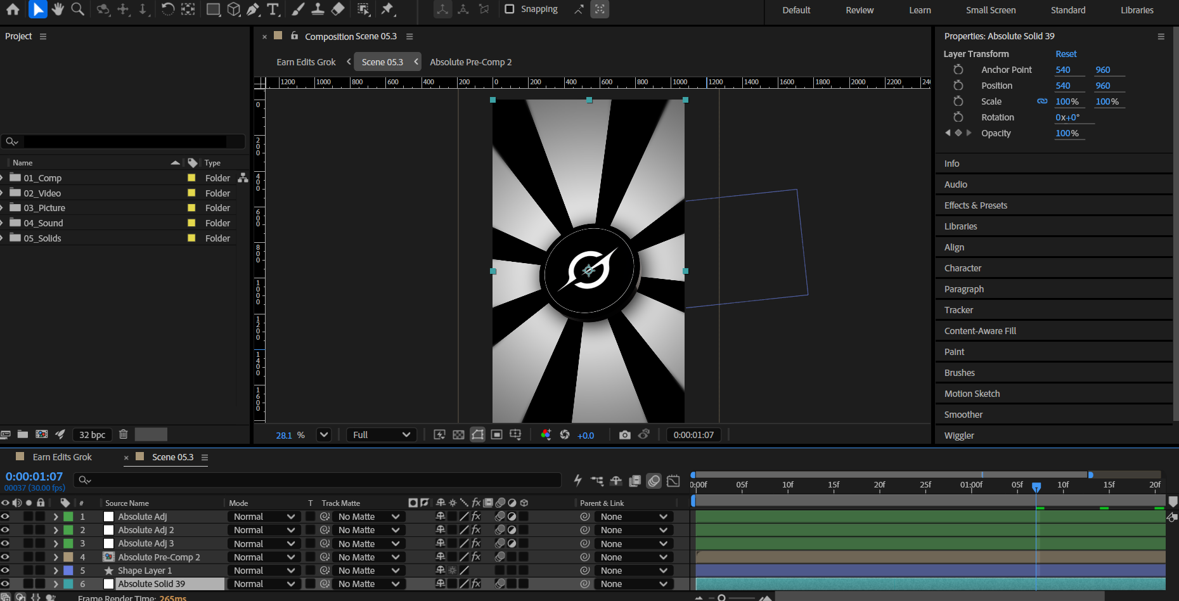Pick the Pen tool
Image resolution: width=1179 pixels, height=601 pixels.
point(253,10)
